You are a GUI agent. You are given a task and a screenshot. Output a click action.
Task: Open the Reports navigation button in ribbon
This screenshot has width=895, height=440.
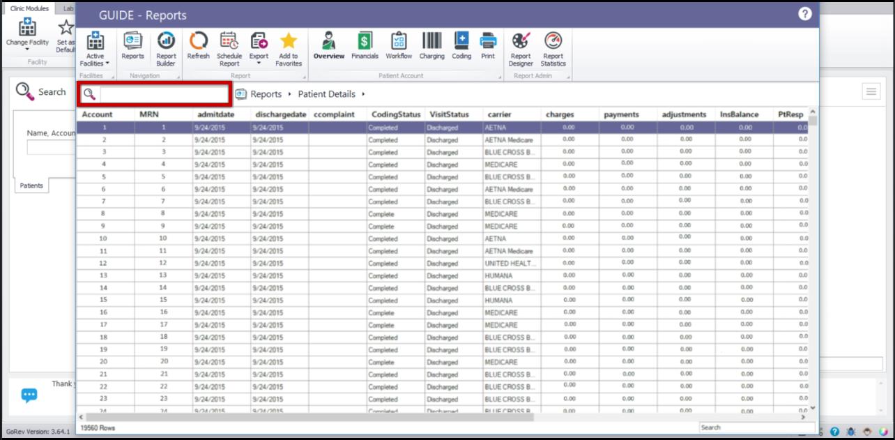pos(132,46)
